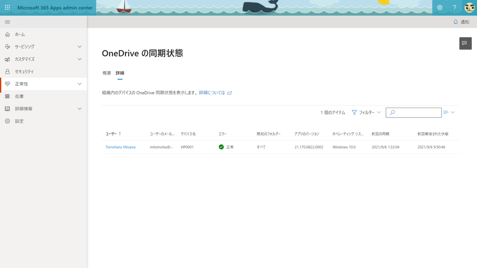
Task: Open 設定 in navigation
Action: [19, 121]
